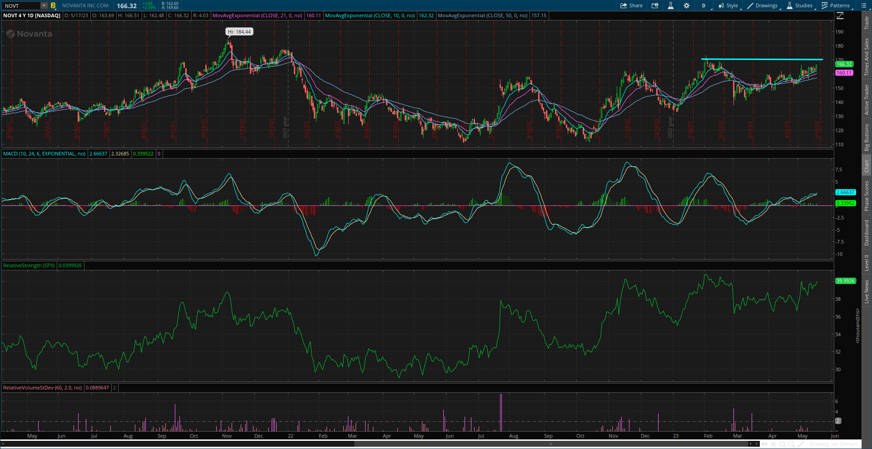Click the flask Edit studies icon
The width and height of the screenshot is (872, 449).
pos(670,5)
